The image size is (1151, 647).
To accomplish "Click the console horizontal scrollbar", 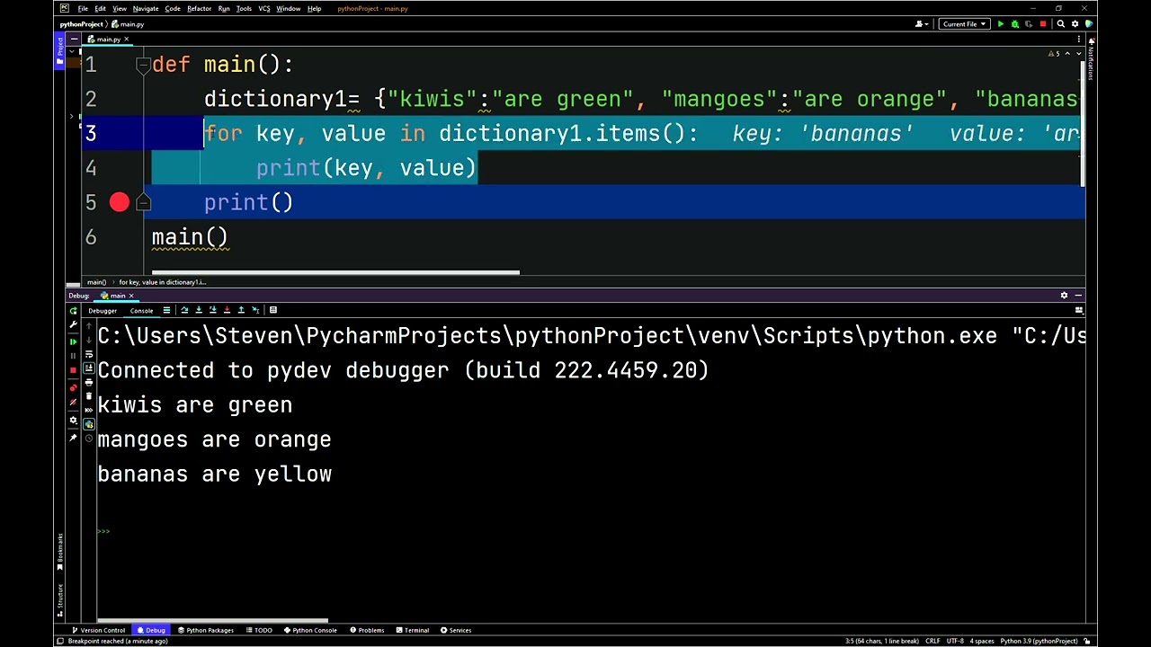I will coord(212,620).
